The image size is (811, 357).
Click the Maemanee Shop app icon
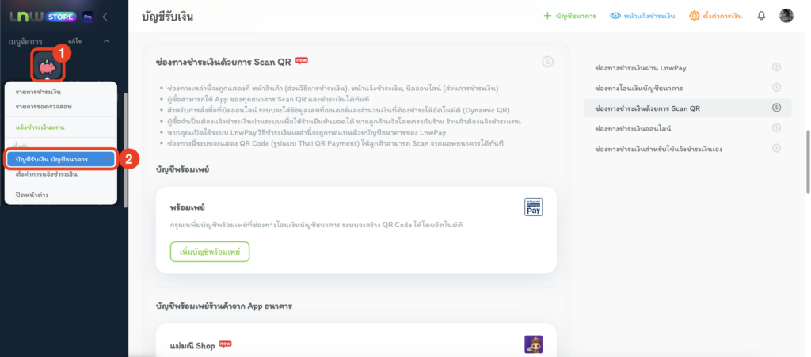point(534,344)
